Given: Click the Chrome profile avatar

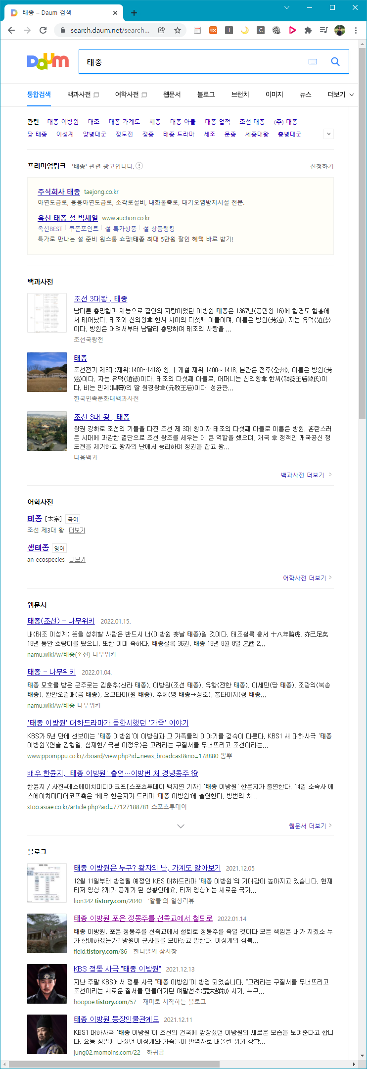Looking at the screenshot, I should point(340,30).
